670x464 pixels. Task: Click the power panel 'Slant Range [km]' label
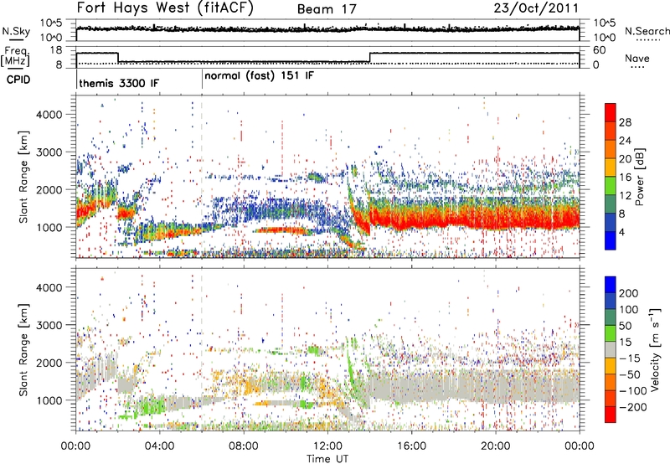tap(23, 177)
